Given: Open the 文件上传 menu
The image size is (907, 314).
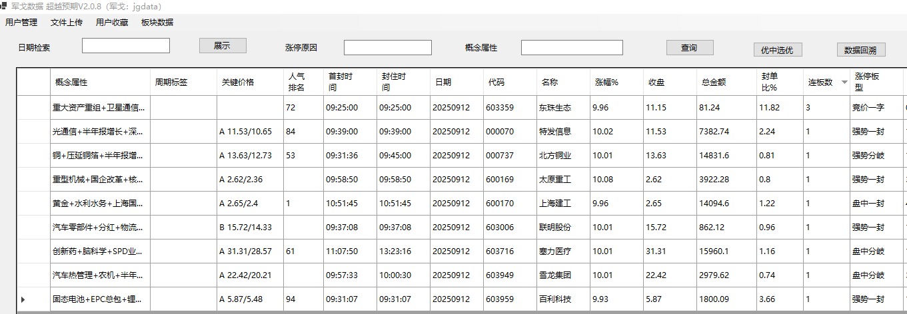Looking at the screenshot, I should point(67,23).
